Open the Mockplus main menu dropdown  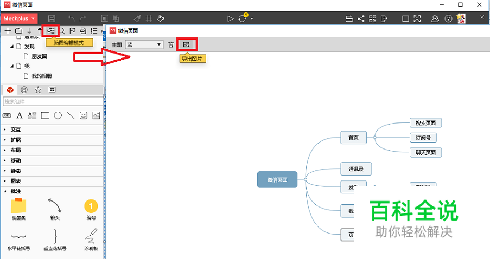coord(19,18)
